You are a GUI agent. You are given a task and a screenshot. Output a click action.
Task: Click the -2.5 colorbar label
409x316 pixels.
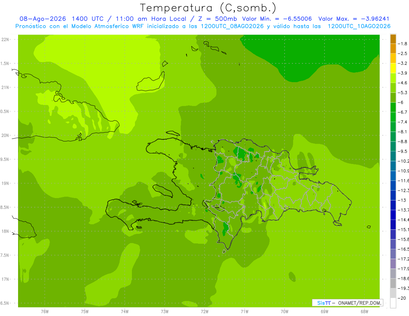click(x=403, y=54)
